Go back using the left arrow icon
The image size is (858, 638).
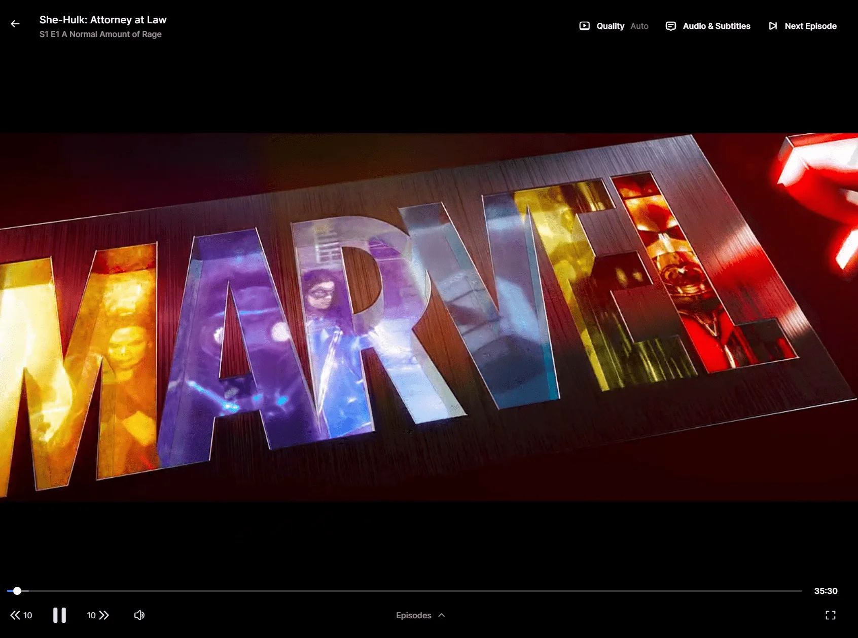pyautogui.click(x=15, y=24)
